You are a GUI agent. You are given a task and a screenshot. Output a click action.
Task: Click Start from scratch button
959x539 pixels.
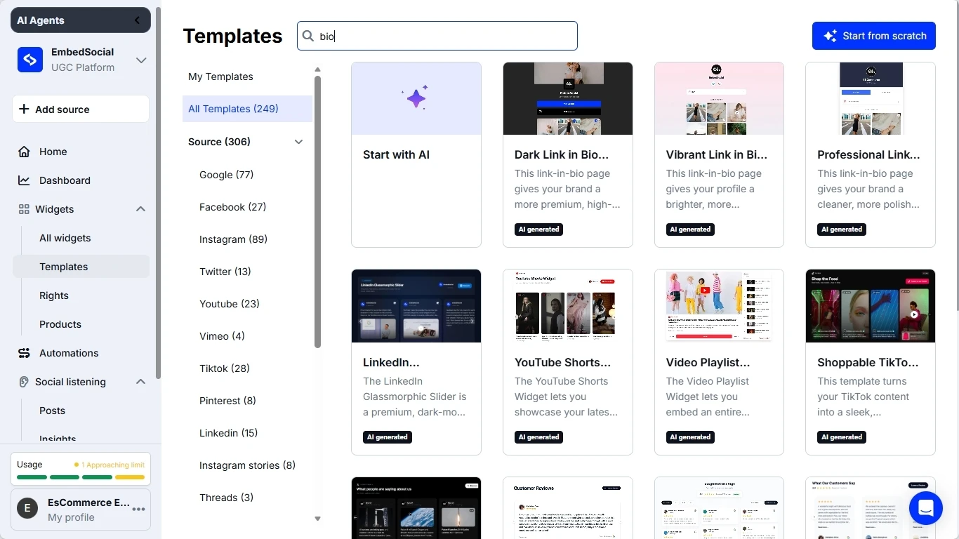click(874, 36)
